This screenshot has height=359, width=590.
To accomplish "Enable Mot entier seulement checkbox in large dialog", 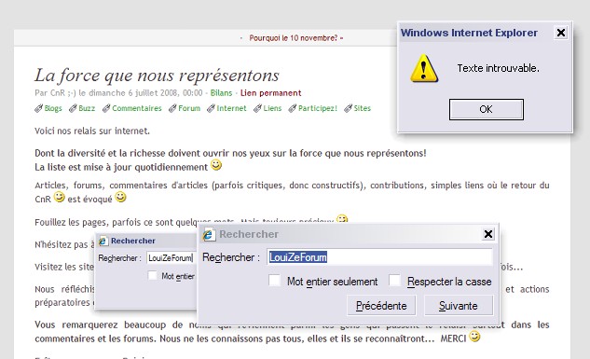I will click(274, 281).
